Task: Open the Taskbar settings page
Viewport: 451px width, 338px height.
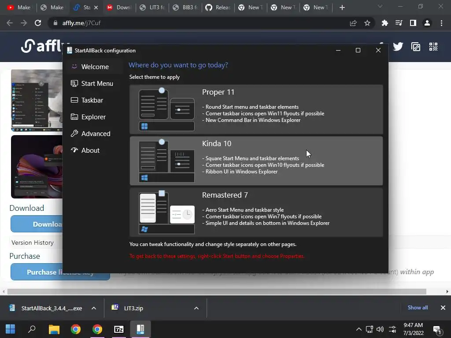Action: tap(93, 100)
